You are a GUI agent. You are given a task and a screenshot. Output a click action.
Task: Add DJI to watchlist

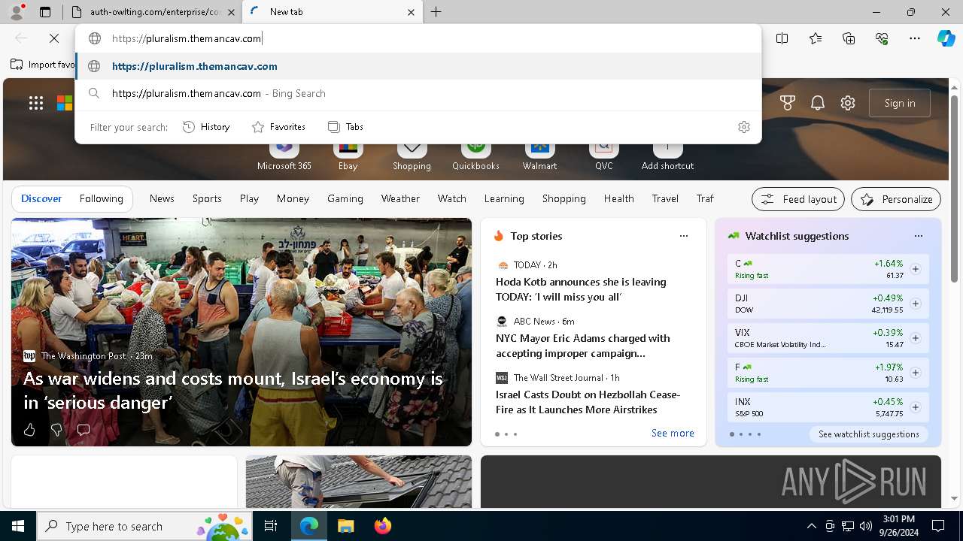pyautogui.click(x=916, y=304)
